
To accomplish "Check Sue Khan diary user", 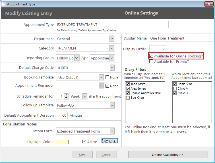I will click(128, 98).
